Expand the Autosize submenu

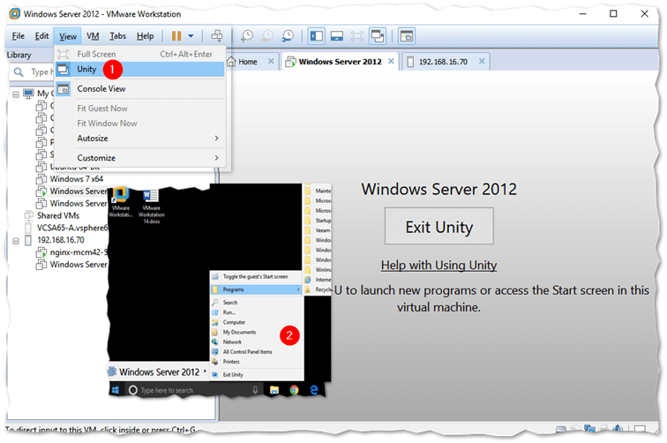pos(139,139)
